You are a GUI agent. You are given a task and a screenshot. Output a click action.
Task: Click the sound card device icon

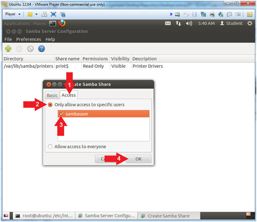tap(220, 14)
